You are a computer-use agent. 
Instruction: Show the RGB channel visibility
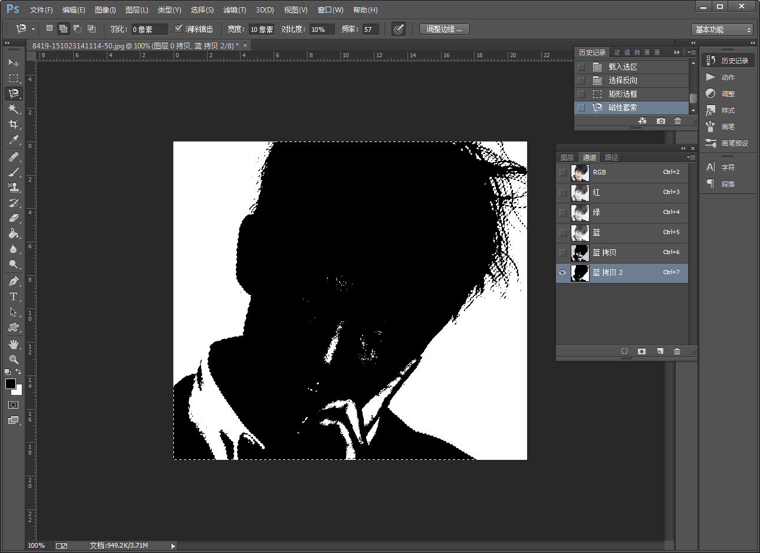(x=562, y=173)
